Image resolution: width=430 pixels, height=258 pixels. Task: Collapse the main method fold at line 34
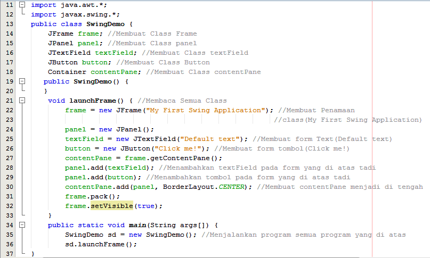point(22,225)
